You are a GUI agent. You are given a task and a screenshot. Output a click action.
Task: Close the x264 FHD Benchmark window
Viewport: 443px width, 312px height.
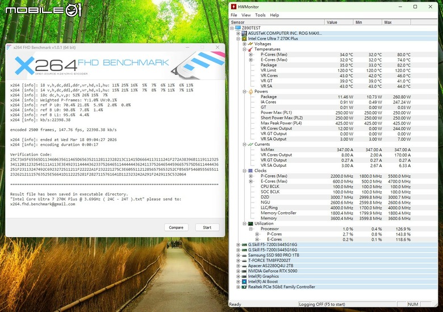click(218, 47)
